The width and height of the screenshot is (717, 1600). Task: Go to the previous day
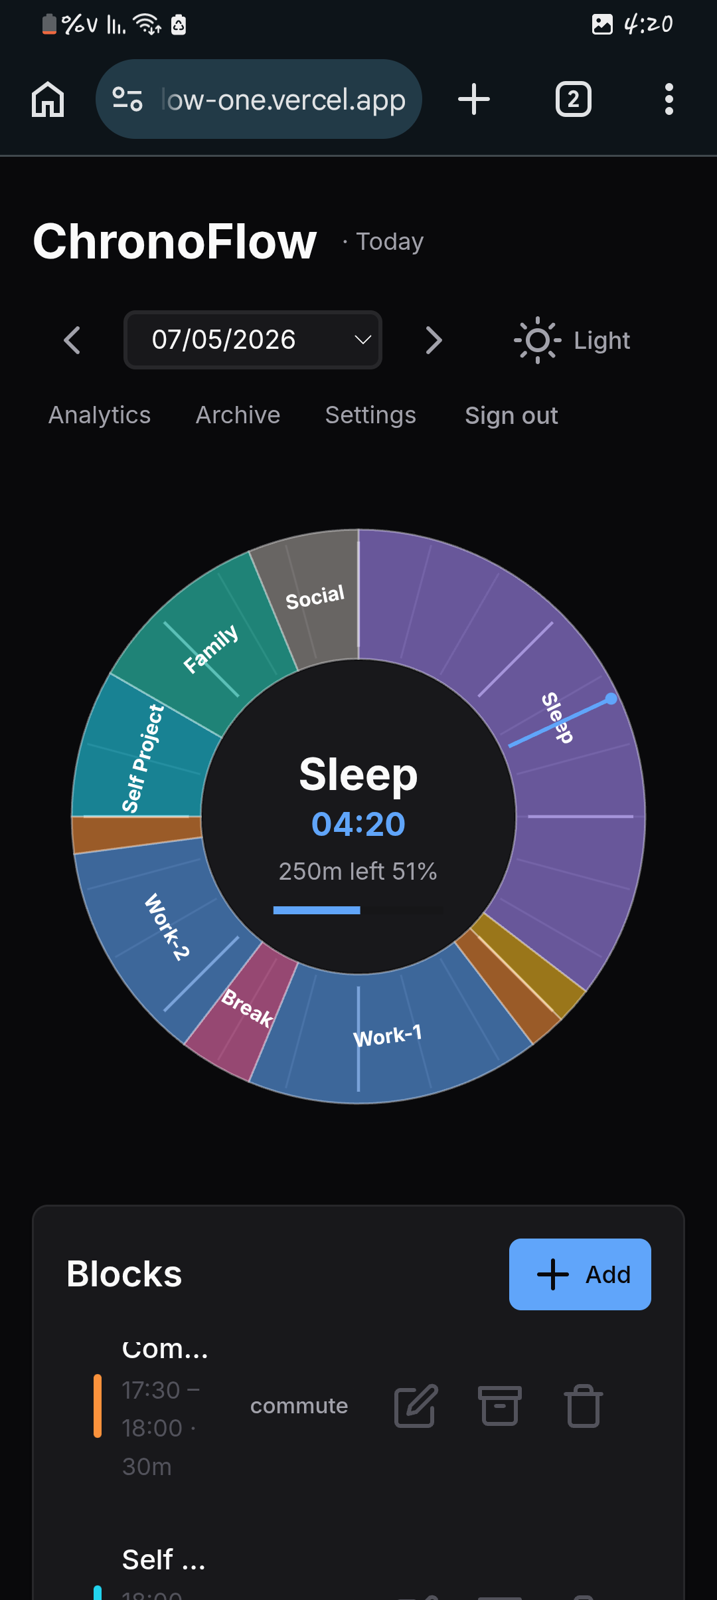tap(72, 340)
